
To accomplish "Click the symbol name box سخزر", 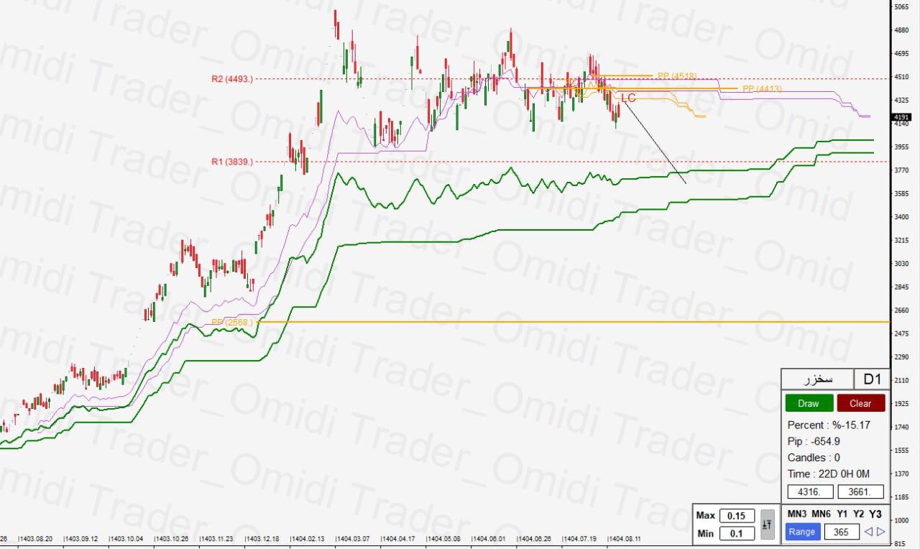I will tap(817, 379).
